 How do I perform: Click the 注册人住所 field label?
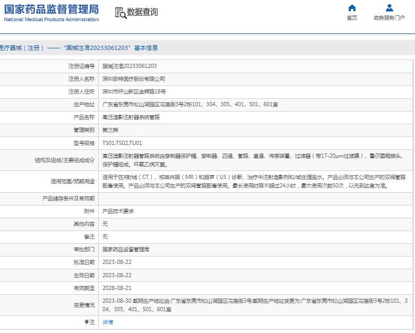81,92
